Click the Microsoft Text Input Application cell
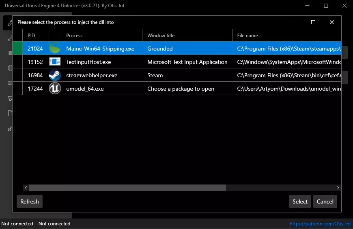This screenshot has height=229, width=353. 187,62
